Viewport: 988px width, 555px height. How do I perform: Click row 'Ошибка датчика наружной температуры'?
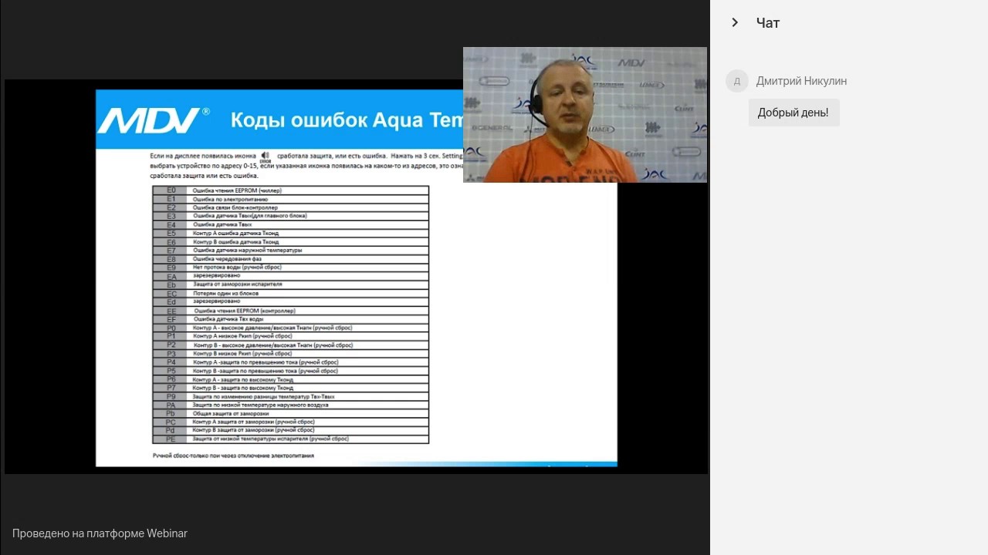coord(290,251)
